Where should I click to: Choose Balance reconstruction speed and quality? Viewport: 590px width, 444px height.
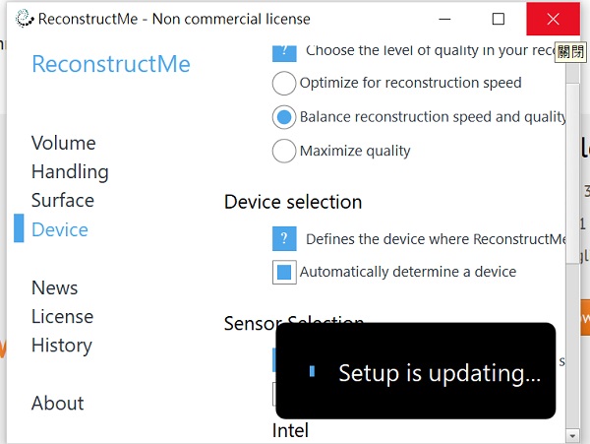coord(284,117)
